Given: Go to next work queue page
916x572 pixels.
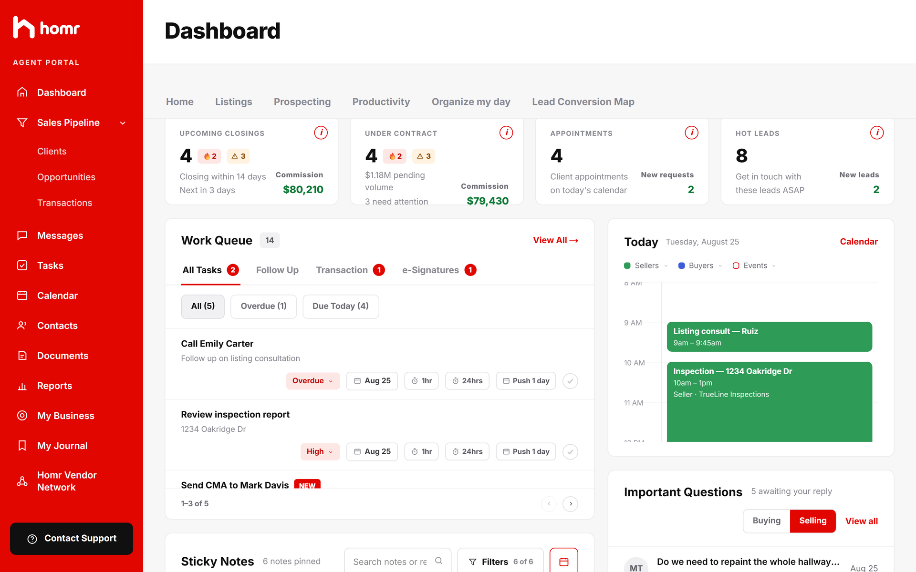Looking at the screenshot, I should pos(571,504).
